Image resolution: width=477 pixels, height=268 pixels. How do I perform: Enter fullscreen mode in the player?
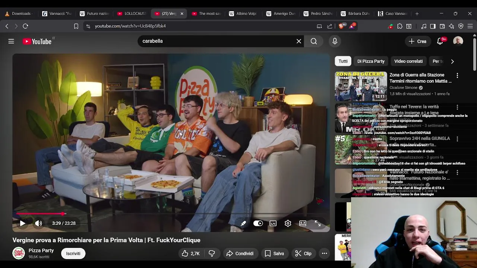318,223
